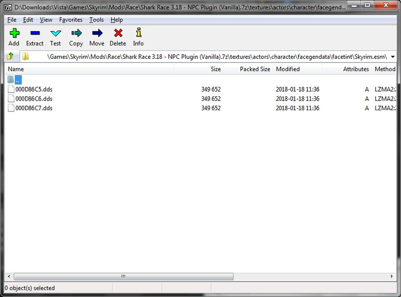Click modified date of 000D86C7.dds row
Viewport: 401px width, 297px height.
pyautogui.click(x=297, y=108)
